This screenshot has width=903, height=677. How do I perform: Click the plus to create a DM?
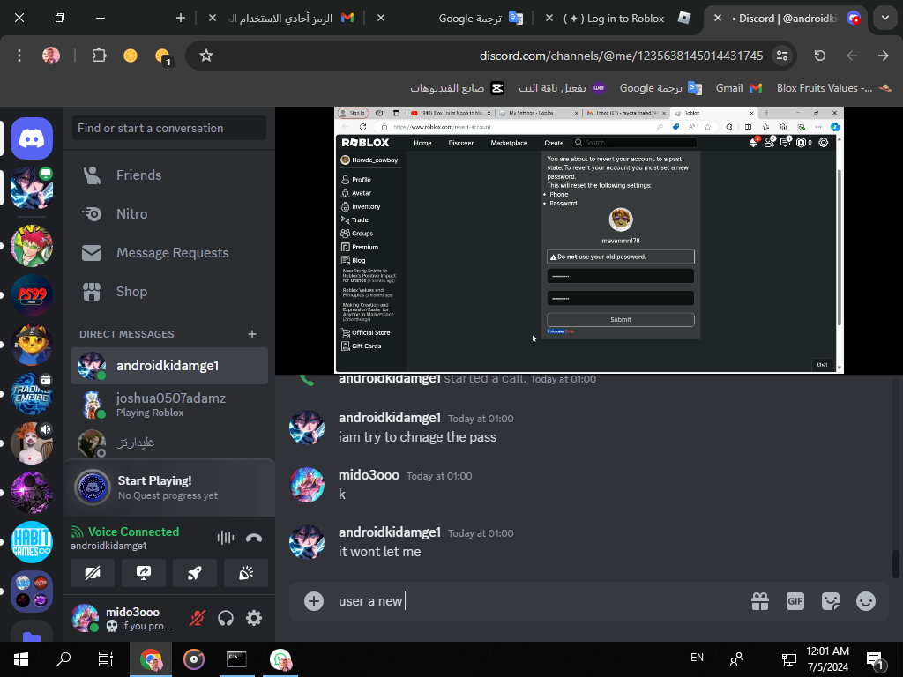coord(251,334)
